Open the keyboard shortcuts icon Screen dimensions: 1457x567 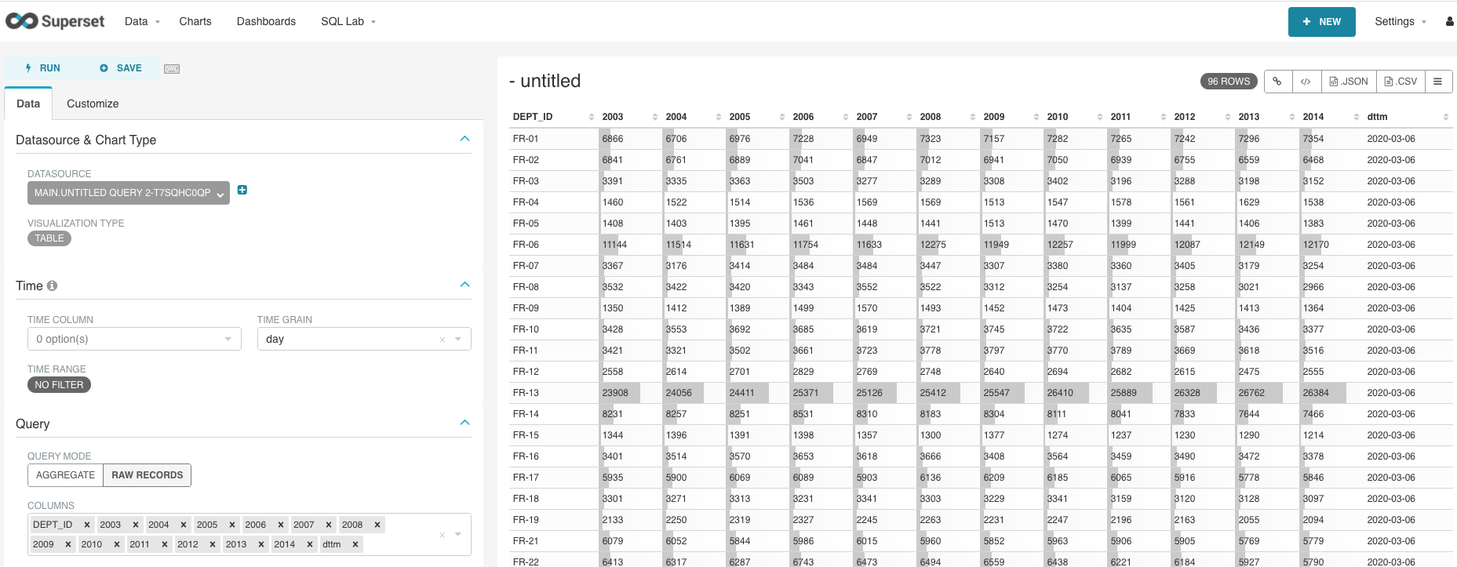click(172, 69)
